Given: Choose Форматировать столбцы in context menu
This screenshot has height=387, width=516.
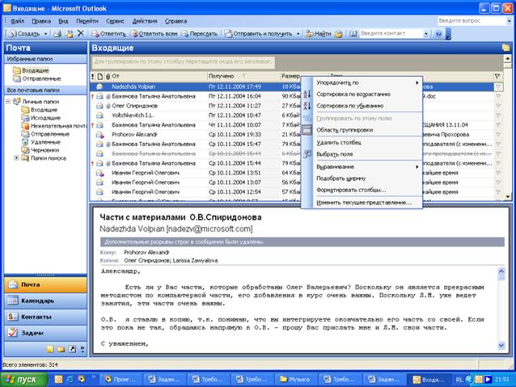Looking at the screenshot, I should [x=362, y=190].
